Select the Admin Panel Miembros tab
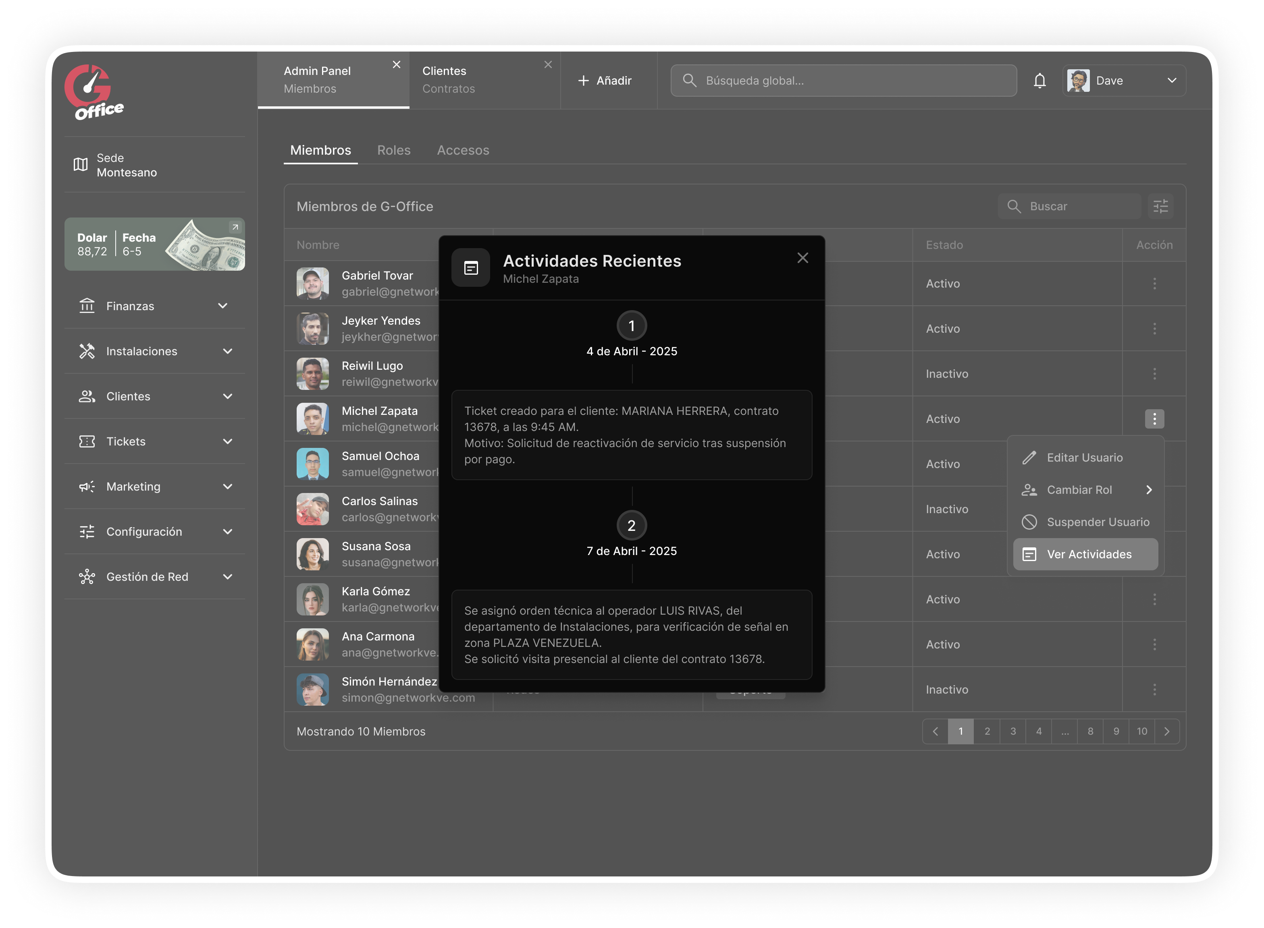Viewport: 1264px width, 928px height. click(x=333, y=80)
